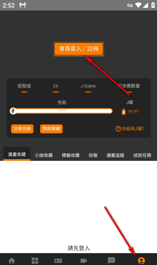Open the categories grid icon
This screenshot has height=265, width=157.
[x=35, y=260]
